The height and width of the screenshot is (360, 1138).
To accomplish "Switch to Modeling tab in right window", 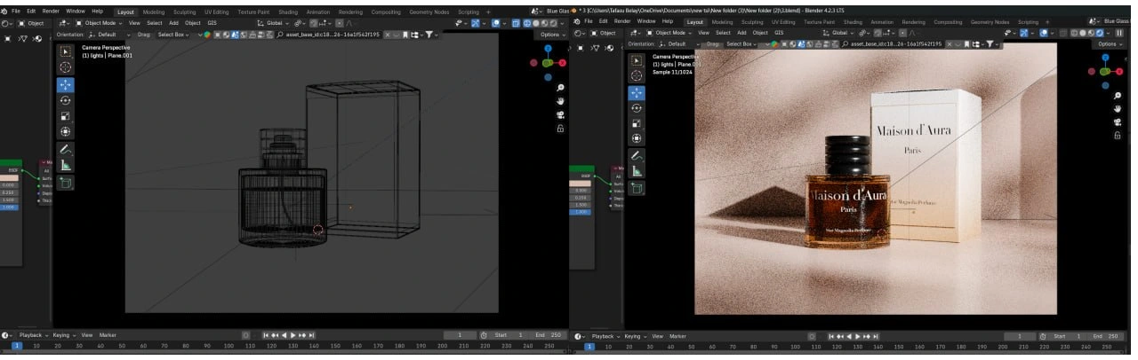I will click(x=723, y=21).
